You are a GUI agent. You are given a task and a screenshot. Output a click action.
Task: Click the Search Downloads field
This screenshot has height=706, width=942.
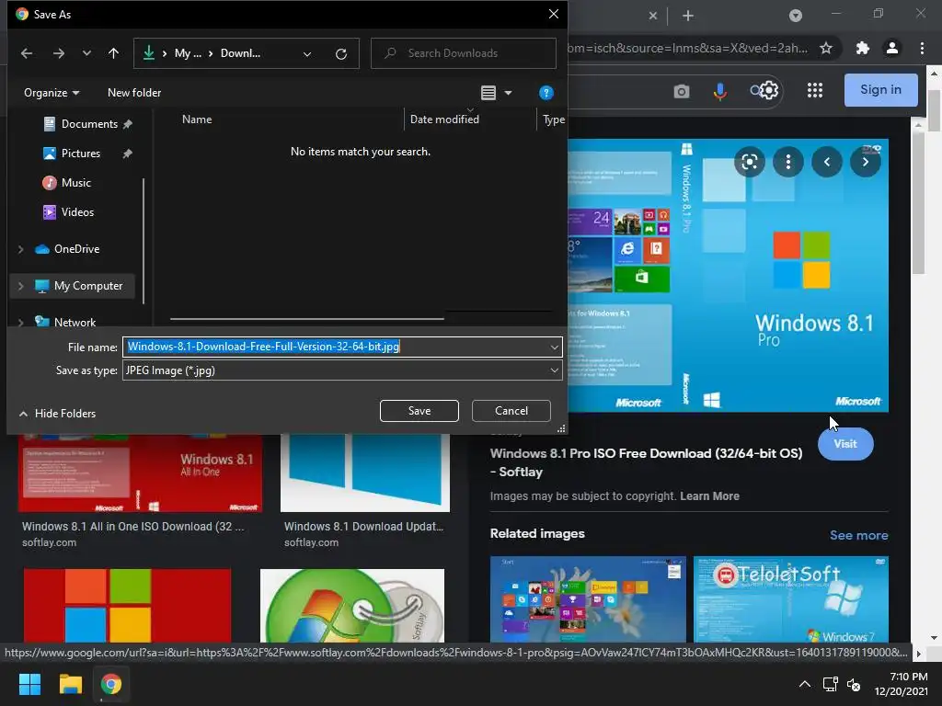[x=464, y=53]
